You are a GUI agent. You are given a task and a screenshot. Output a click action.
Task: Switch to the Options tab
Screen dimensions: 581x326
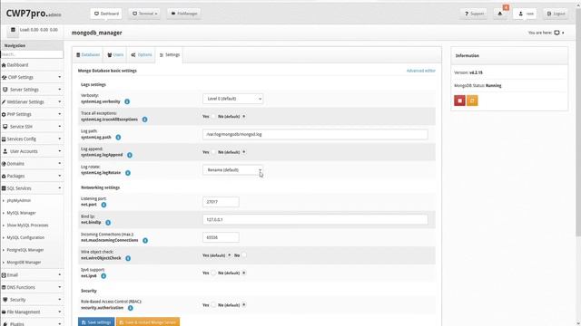(142, 54)
